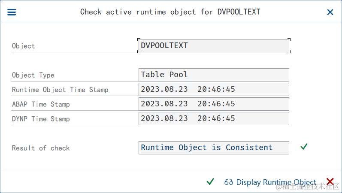The image size is (342, 193).
Task: Confirm with the green checkmark button
Action: [210, 181]
